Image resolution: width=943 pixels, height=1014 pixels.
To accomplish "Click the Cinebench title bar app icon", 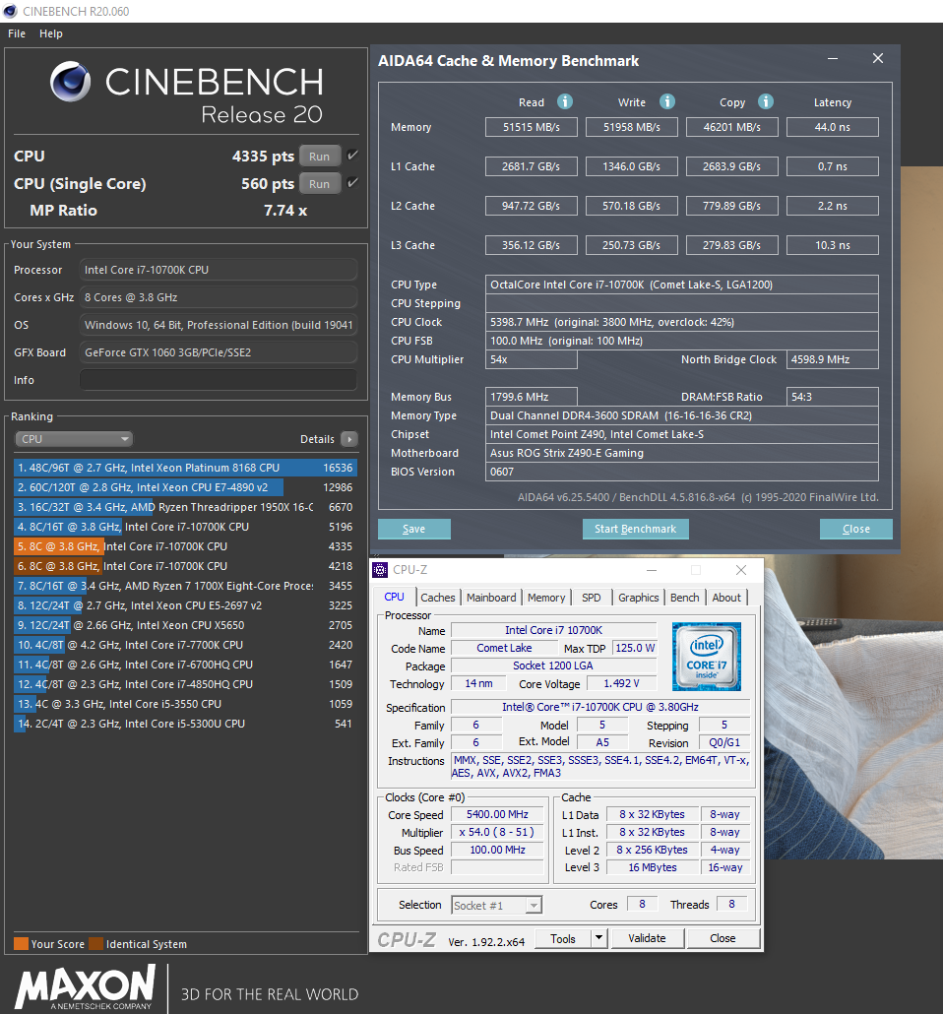I will pos(10,11).
